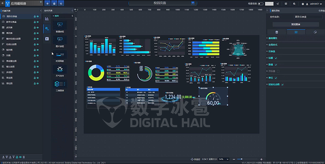Image resolution: width=325 pixels, height=164 pixels.
Task: Open the gear controls category icon
Action: (47, 28)
